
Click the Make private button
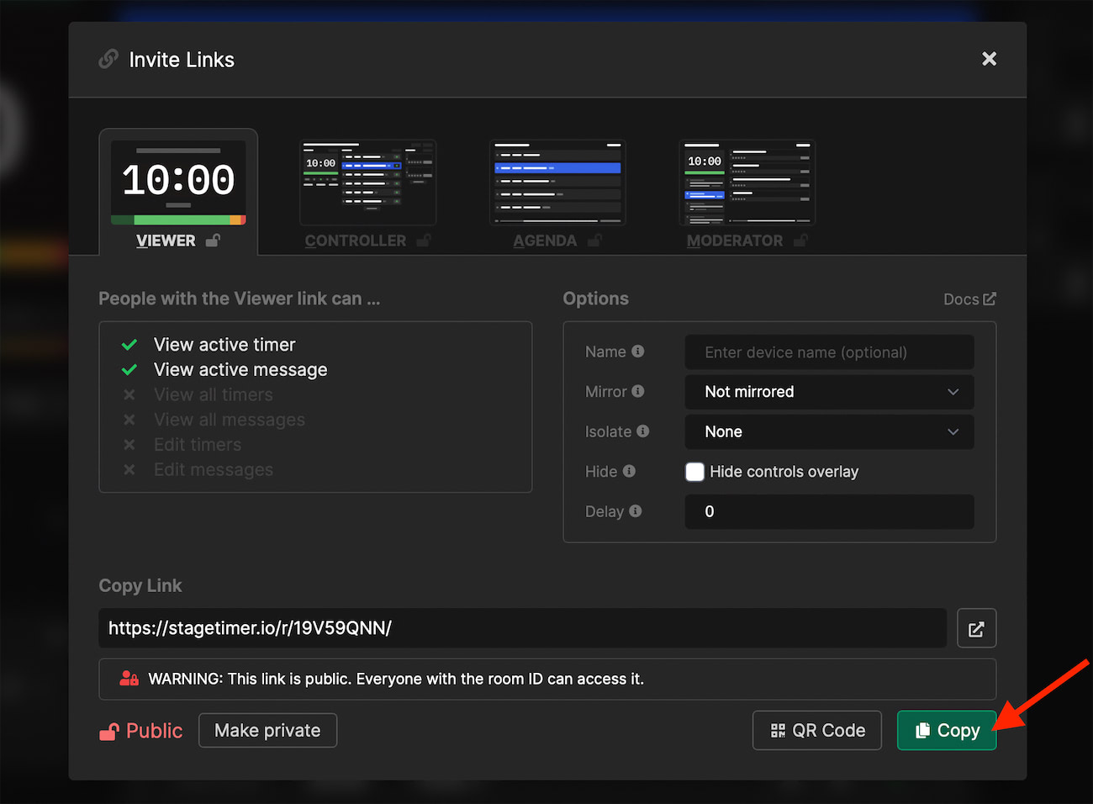[x=267, y=730]
